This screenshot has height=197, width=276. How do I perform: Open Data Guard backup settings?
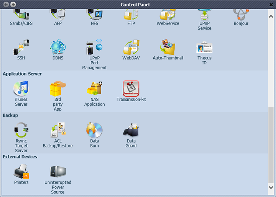click(131, 131)
